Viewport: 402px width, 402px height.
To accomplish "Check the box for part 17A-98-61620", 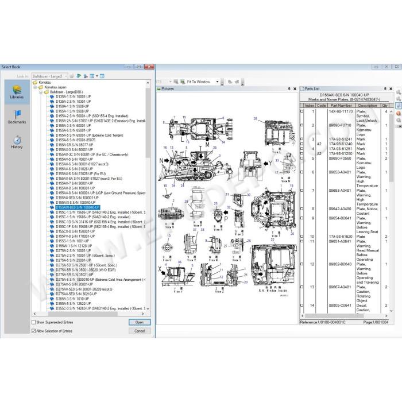I will click(x=301, y=237).
